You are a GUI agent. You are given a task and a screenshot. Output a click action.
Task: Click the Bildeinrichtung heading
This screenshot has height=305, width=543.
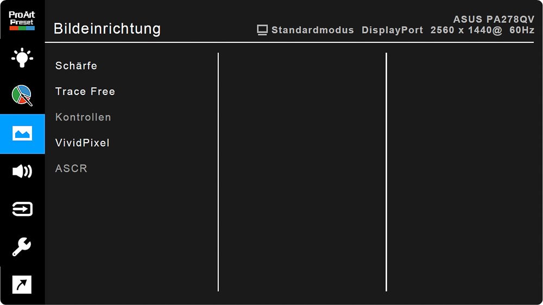tap(107, 29)
